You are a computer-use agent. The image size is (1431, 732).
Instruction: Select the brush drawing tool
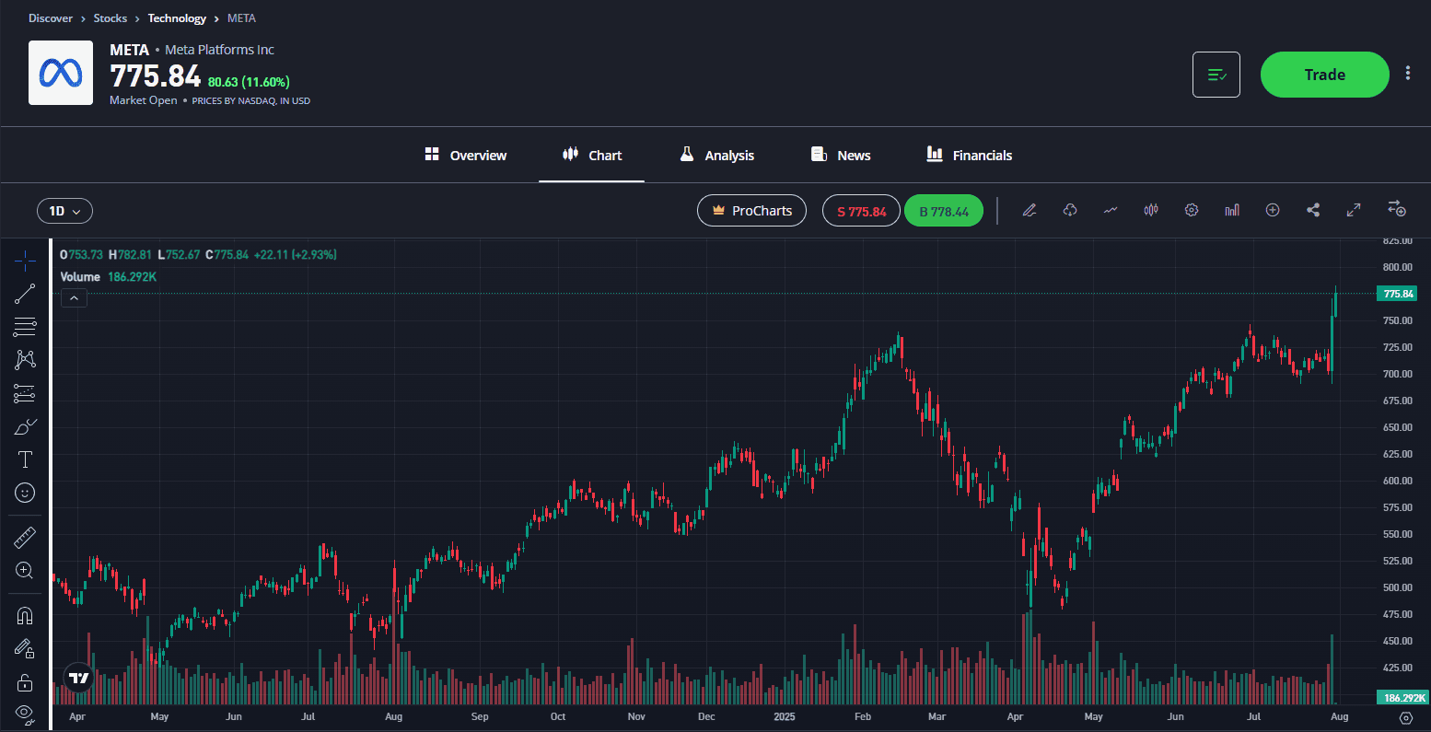point(25,426)
